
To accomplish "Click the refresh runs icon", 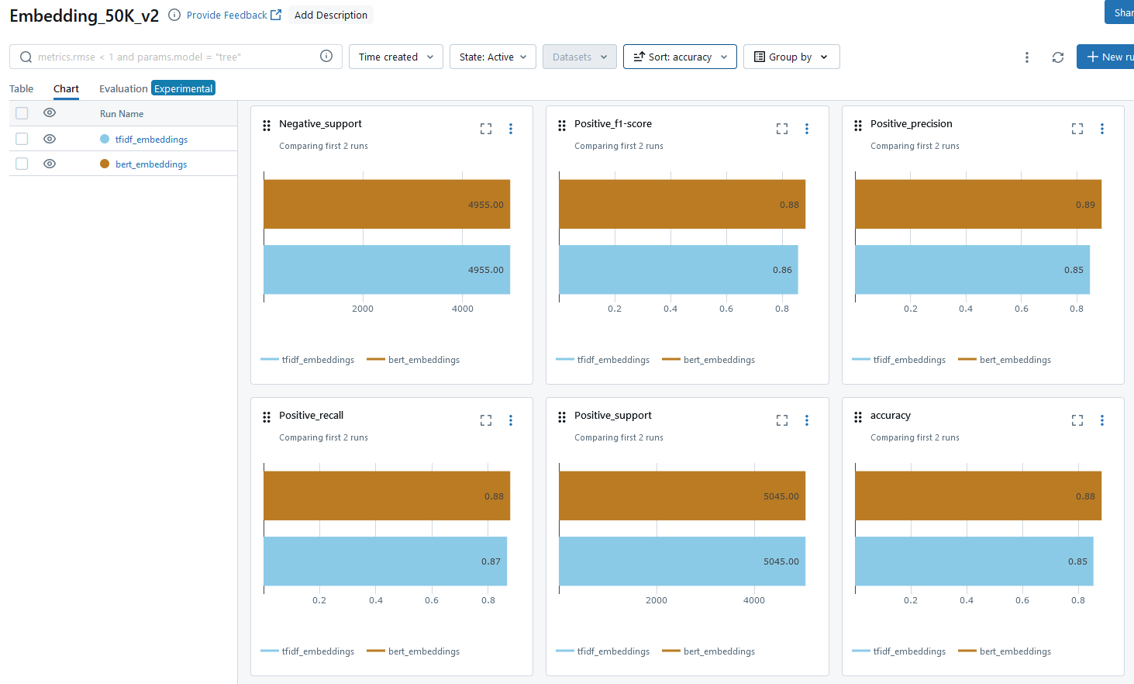I will pos(1057,57).
